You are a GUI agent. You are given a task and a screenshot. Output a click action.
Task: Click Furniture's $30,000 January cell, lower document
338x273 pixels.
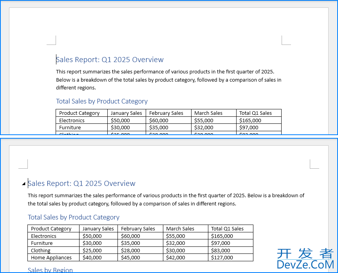click(x=99, y=243)
